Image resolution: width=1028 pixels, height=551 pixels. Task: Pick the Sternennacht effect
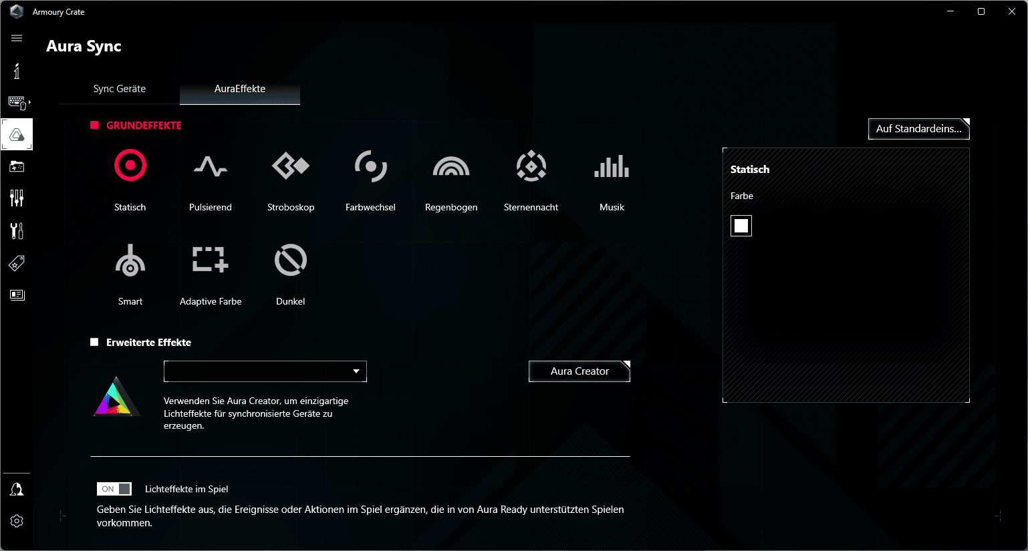pyautogui.click(x=531, y=166)
